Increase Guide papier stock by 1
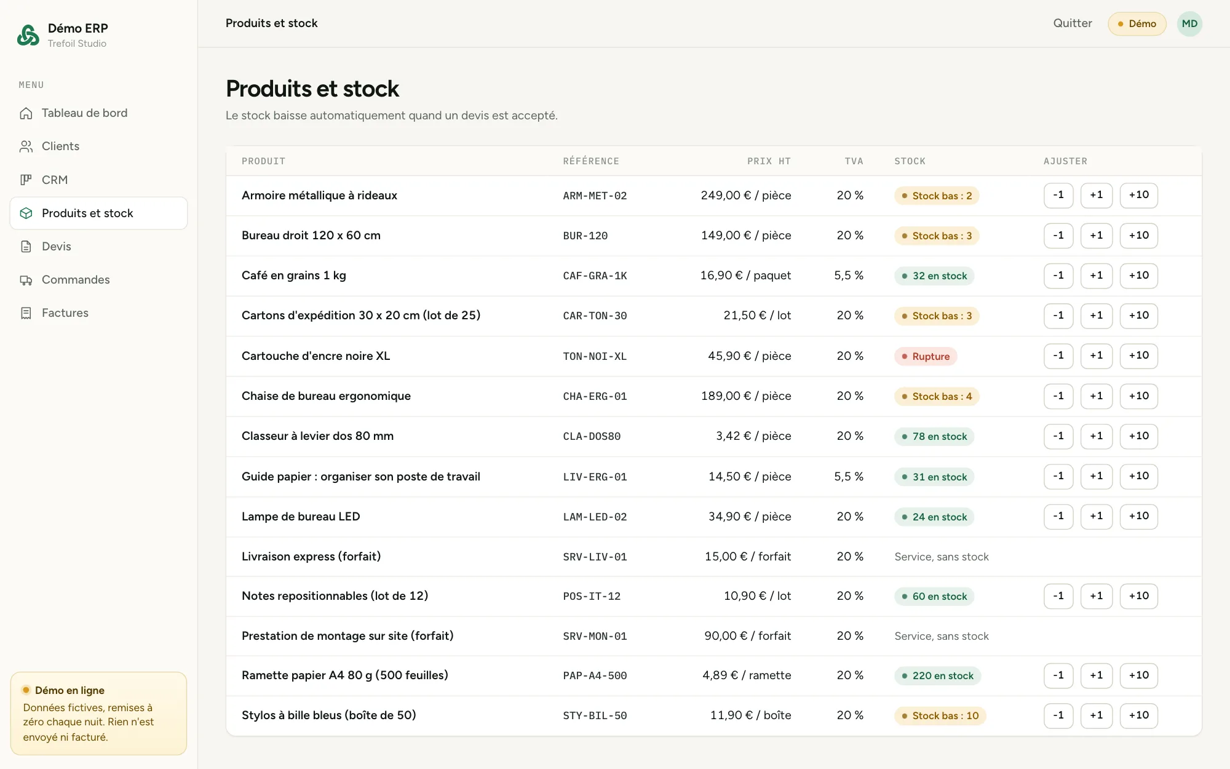1230x769 pixels. pos(1097,476)
